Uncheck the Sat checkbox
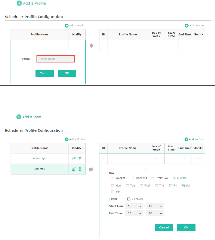 [183, 185]
